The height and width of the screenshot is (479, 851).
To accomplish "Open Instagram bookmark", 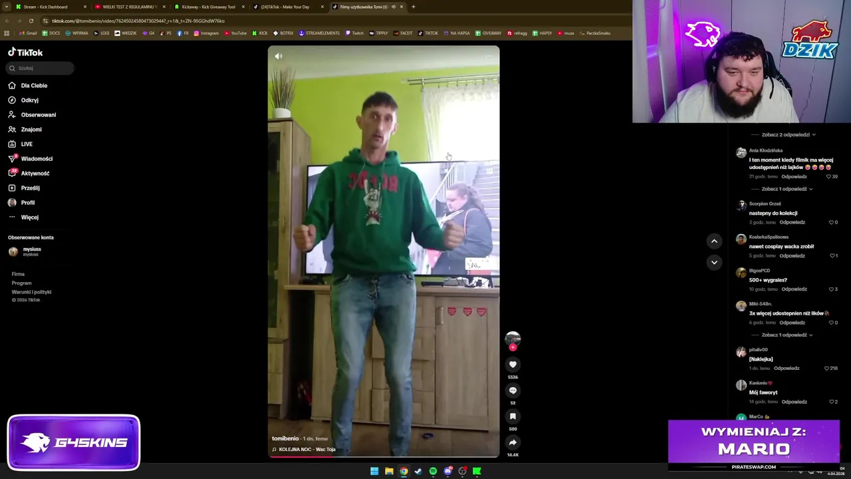I will [x=206, y=33].
